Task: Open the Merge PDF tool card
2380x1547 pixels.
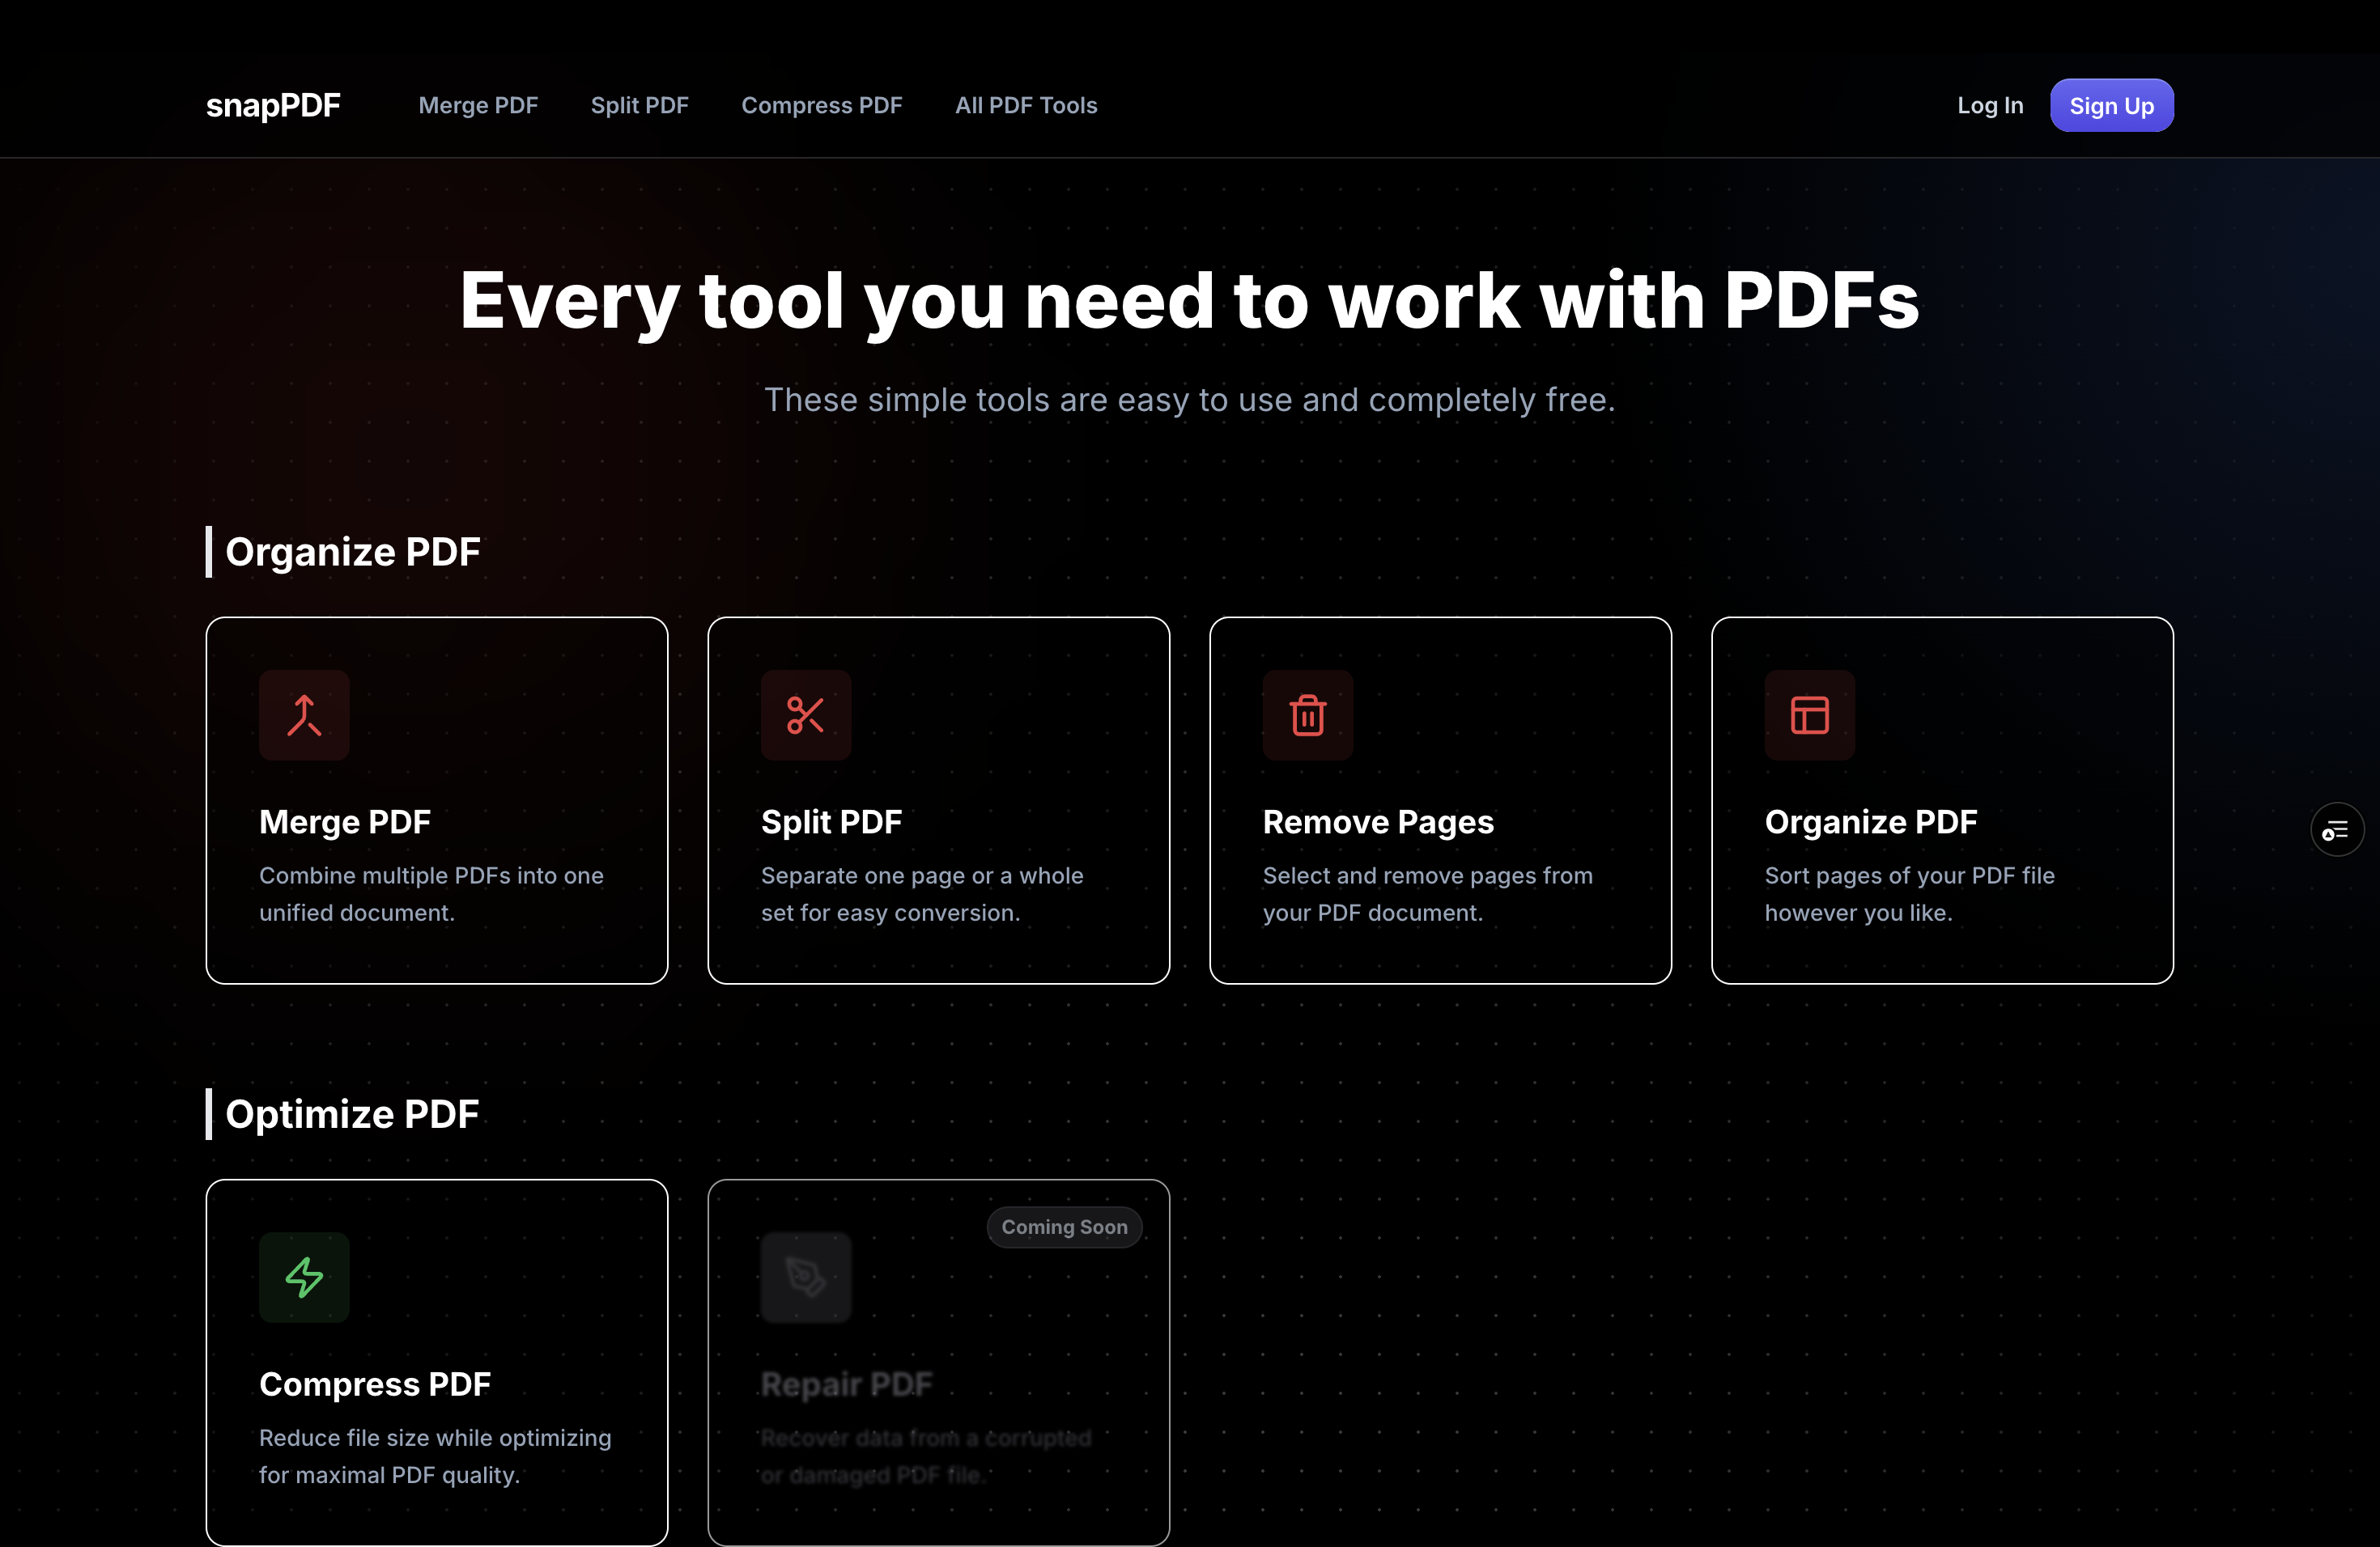Action: (x=436, y=799)
